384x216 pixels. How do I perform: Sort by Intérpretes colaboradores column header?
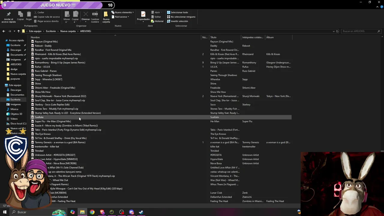pos(253,37)
